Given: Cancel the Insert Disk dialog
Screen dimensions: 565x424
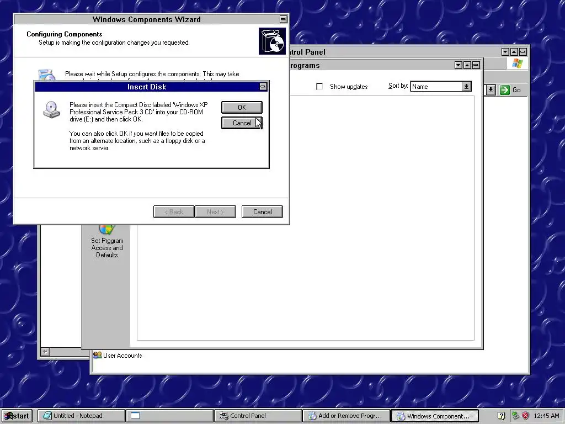Looking at the screenshot, I should 242,123.
